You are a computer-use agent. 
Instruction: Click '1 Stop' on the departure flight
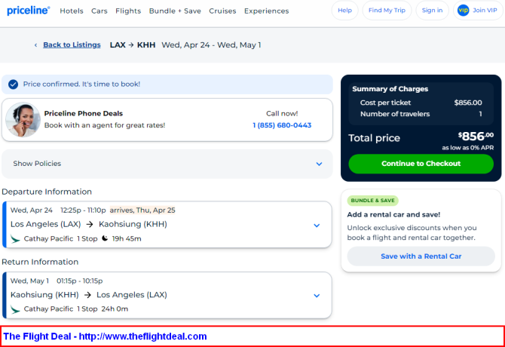click(x=87, y=238)
